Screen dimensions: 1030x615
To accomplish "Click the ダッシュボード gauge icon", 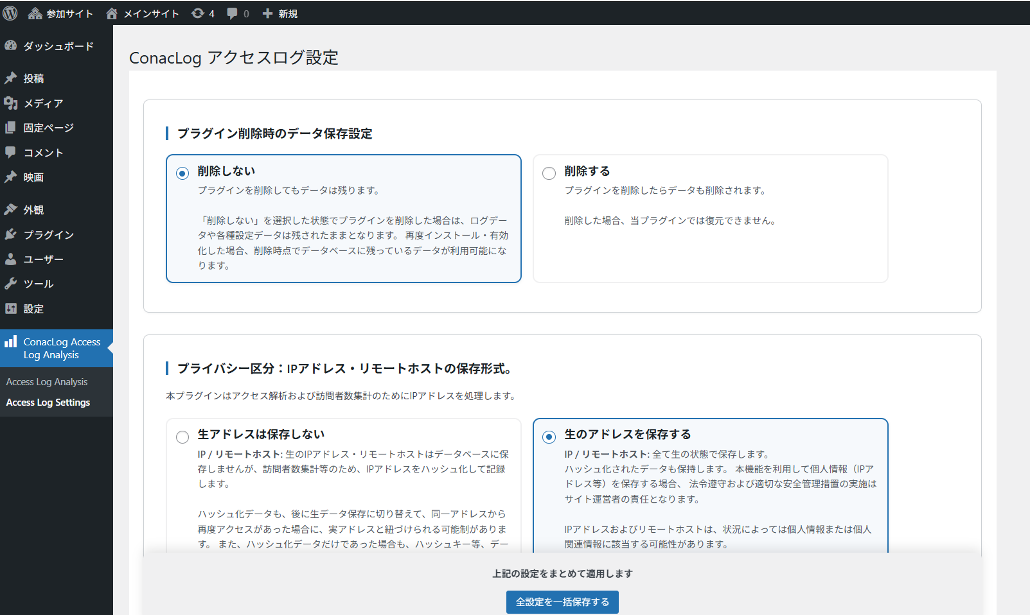I will coord(10,46).
